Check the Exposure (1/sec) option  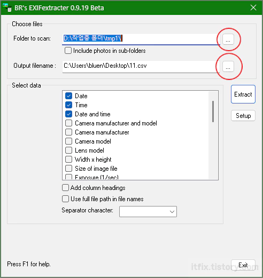pyautogui.click(x=68, y=177)
